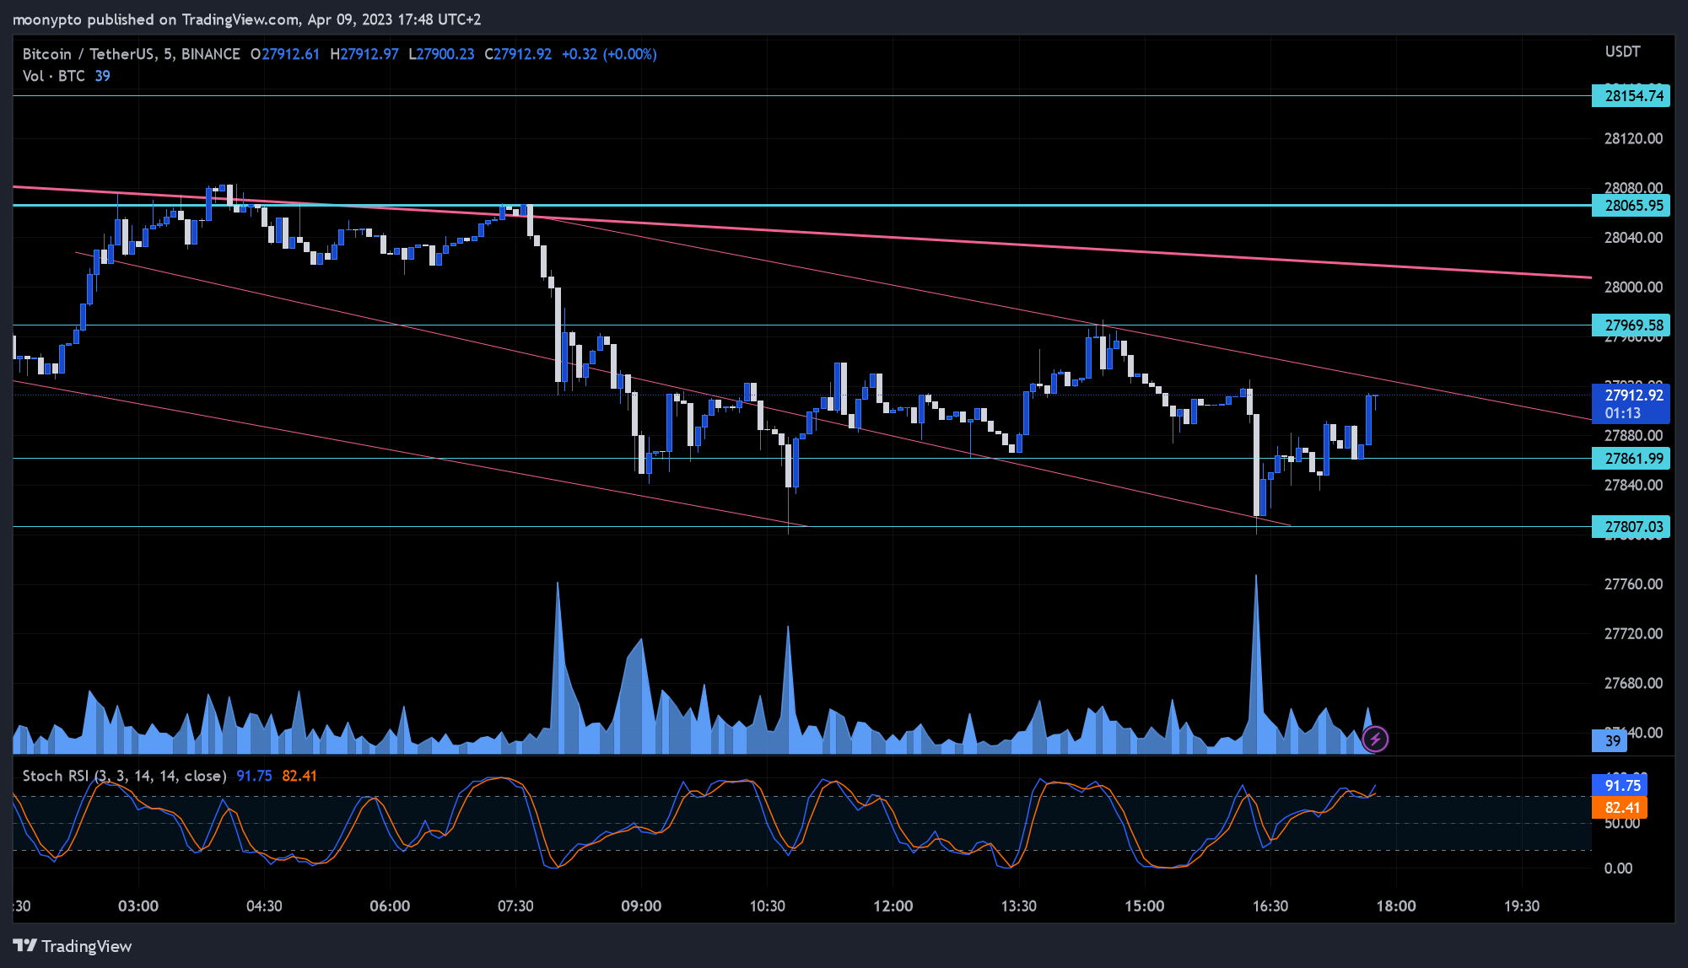Viewport: 1688px width, 968px height.
Task: Click the +0.32 (+0.00%) change value
Action: 609,54
